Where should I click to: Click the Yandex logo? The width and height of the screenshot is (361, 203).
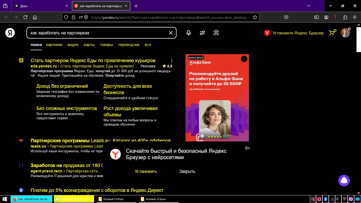(x=10, y=33)
